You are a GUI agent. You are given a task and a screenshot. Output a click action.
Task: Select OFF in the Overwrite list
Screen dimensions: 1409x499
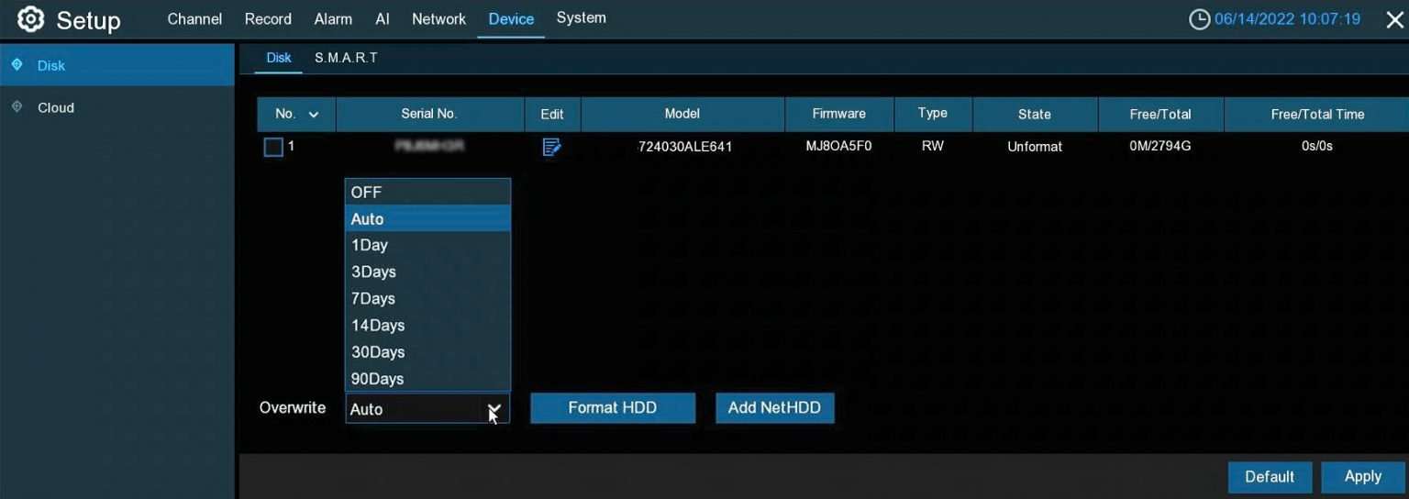pos(427,192)
